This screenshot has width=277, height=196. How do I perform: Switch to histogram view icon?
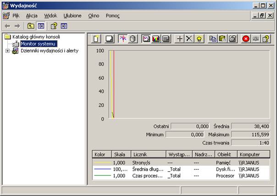pos(156,39)
